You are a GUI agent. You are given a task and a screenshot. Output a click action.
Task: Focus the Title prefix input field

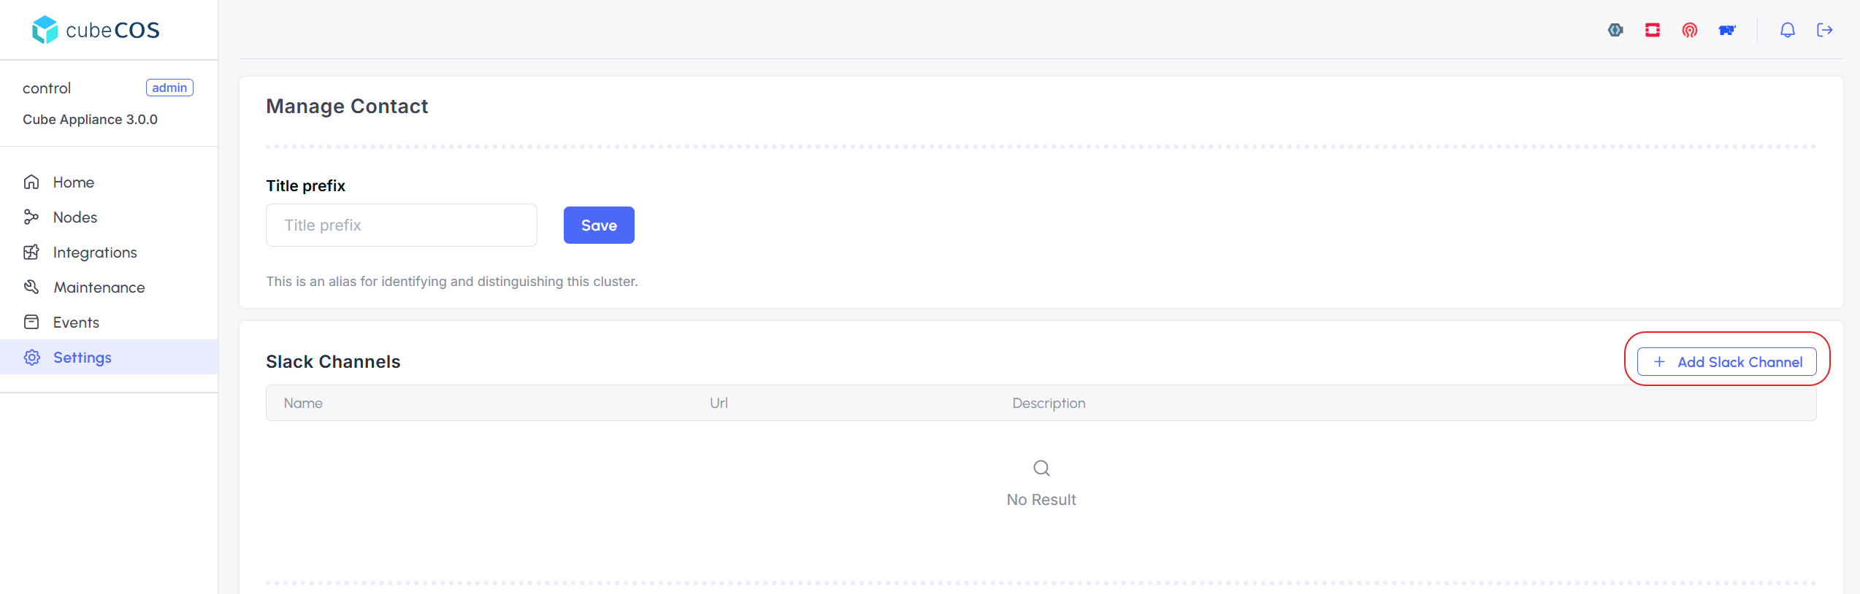[x=402, y=225]
